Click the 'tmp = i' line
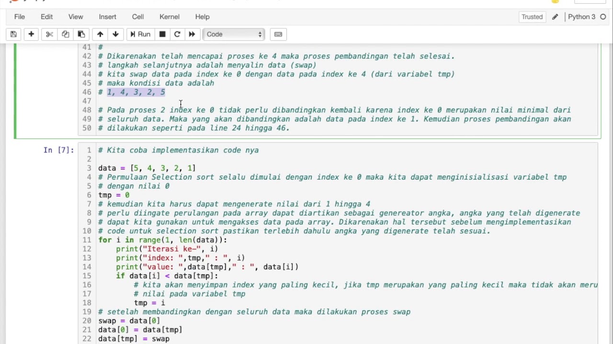 click(149, 303)
